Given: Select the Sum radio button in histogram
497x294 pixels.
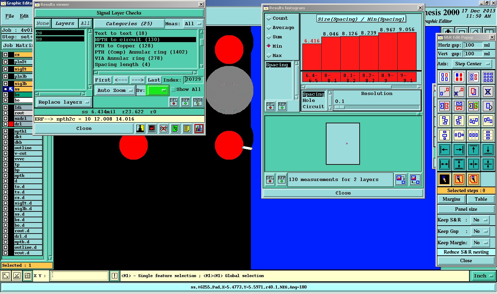Looking at the screenshot, I should pos(269,37).
